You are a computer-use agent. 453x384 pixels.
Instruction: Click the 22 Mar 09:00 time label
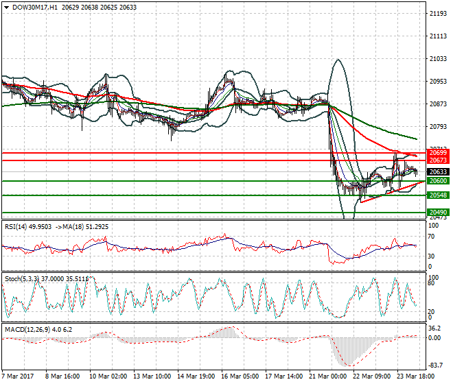point(372,376)
